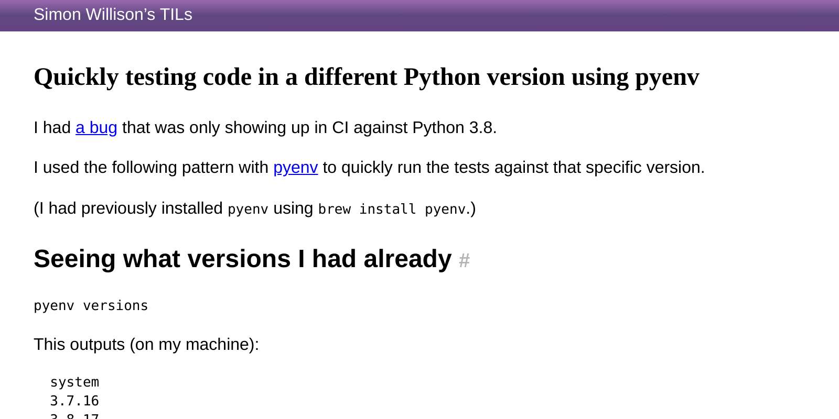Click empty area of the purple header bar
839x419 pixels.
pyautogui.click(x=524, y=15)
